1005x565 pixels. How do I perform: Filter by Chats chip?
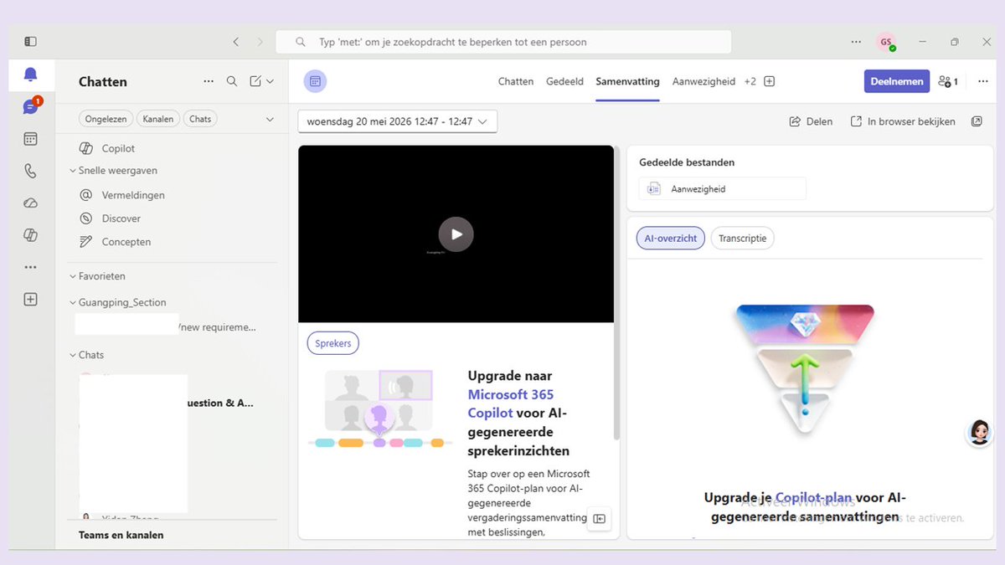tap(200, 119)
